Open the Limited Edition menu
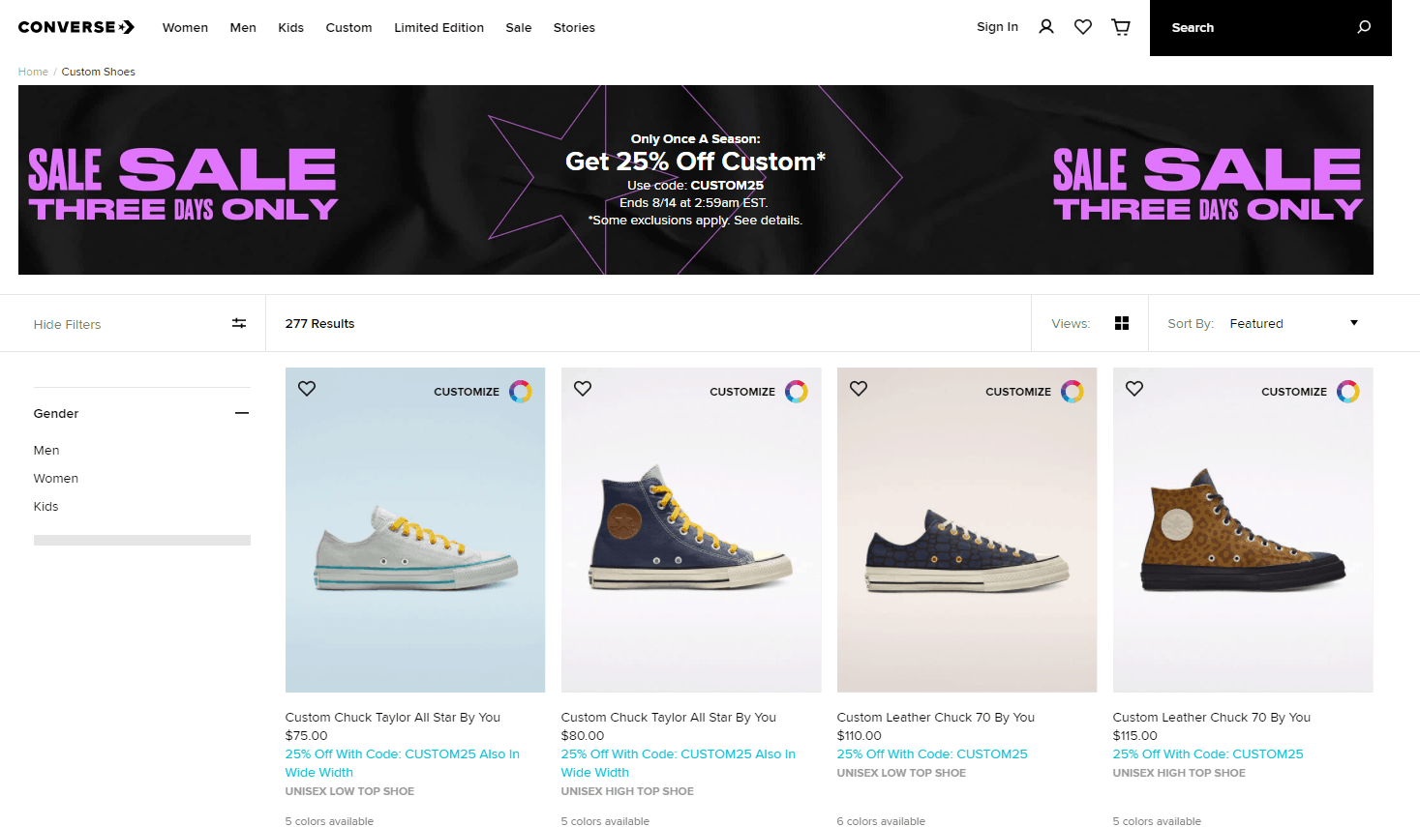Viewport: 1420px width, 827px height. [438, 27]
